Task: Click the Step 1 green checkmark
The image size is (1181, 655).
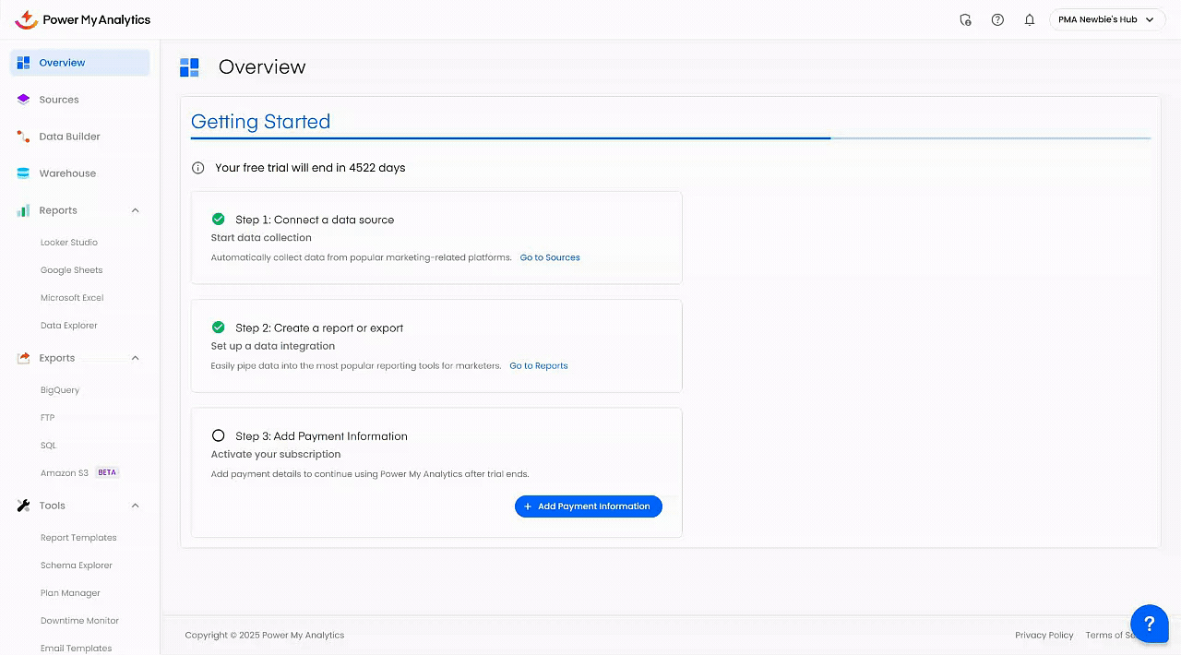Action: [219, 220]
